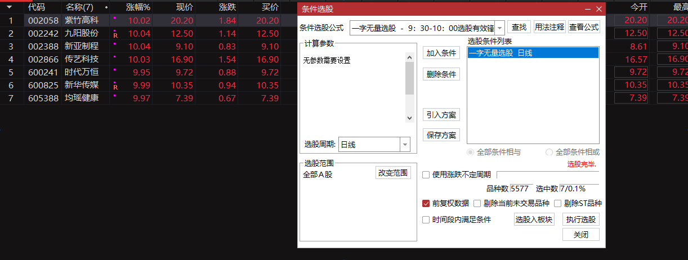Click 涨跌 value 1.84 for 紫竹高科
Image resolution: width=688 pixels, height=260 pixels.
click(227, 20)
